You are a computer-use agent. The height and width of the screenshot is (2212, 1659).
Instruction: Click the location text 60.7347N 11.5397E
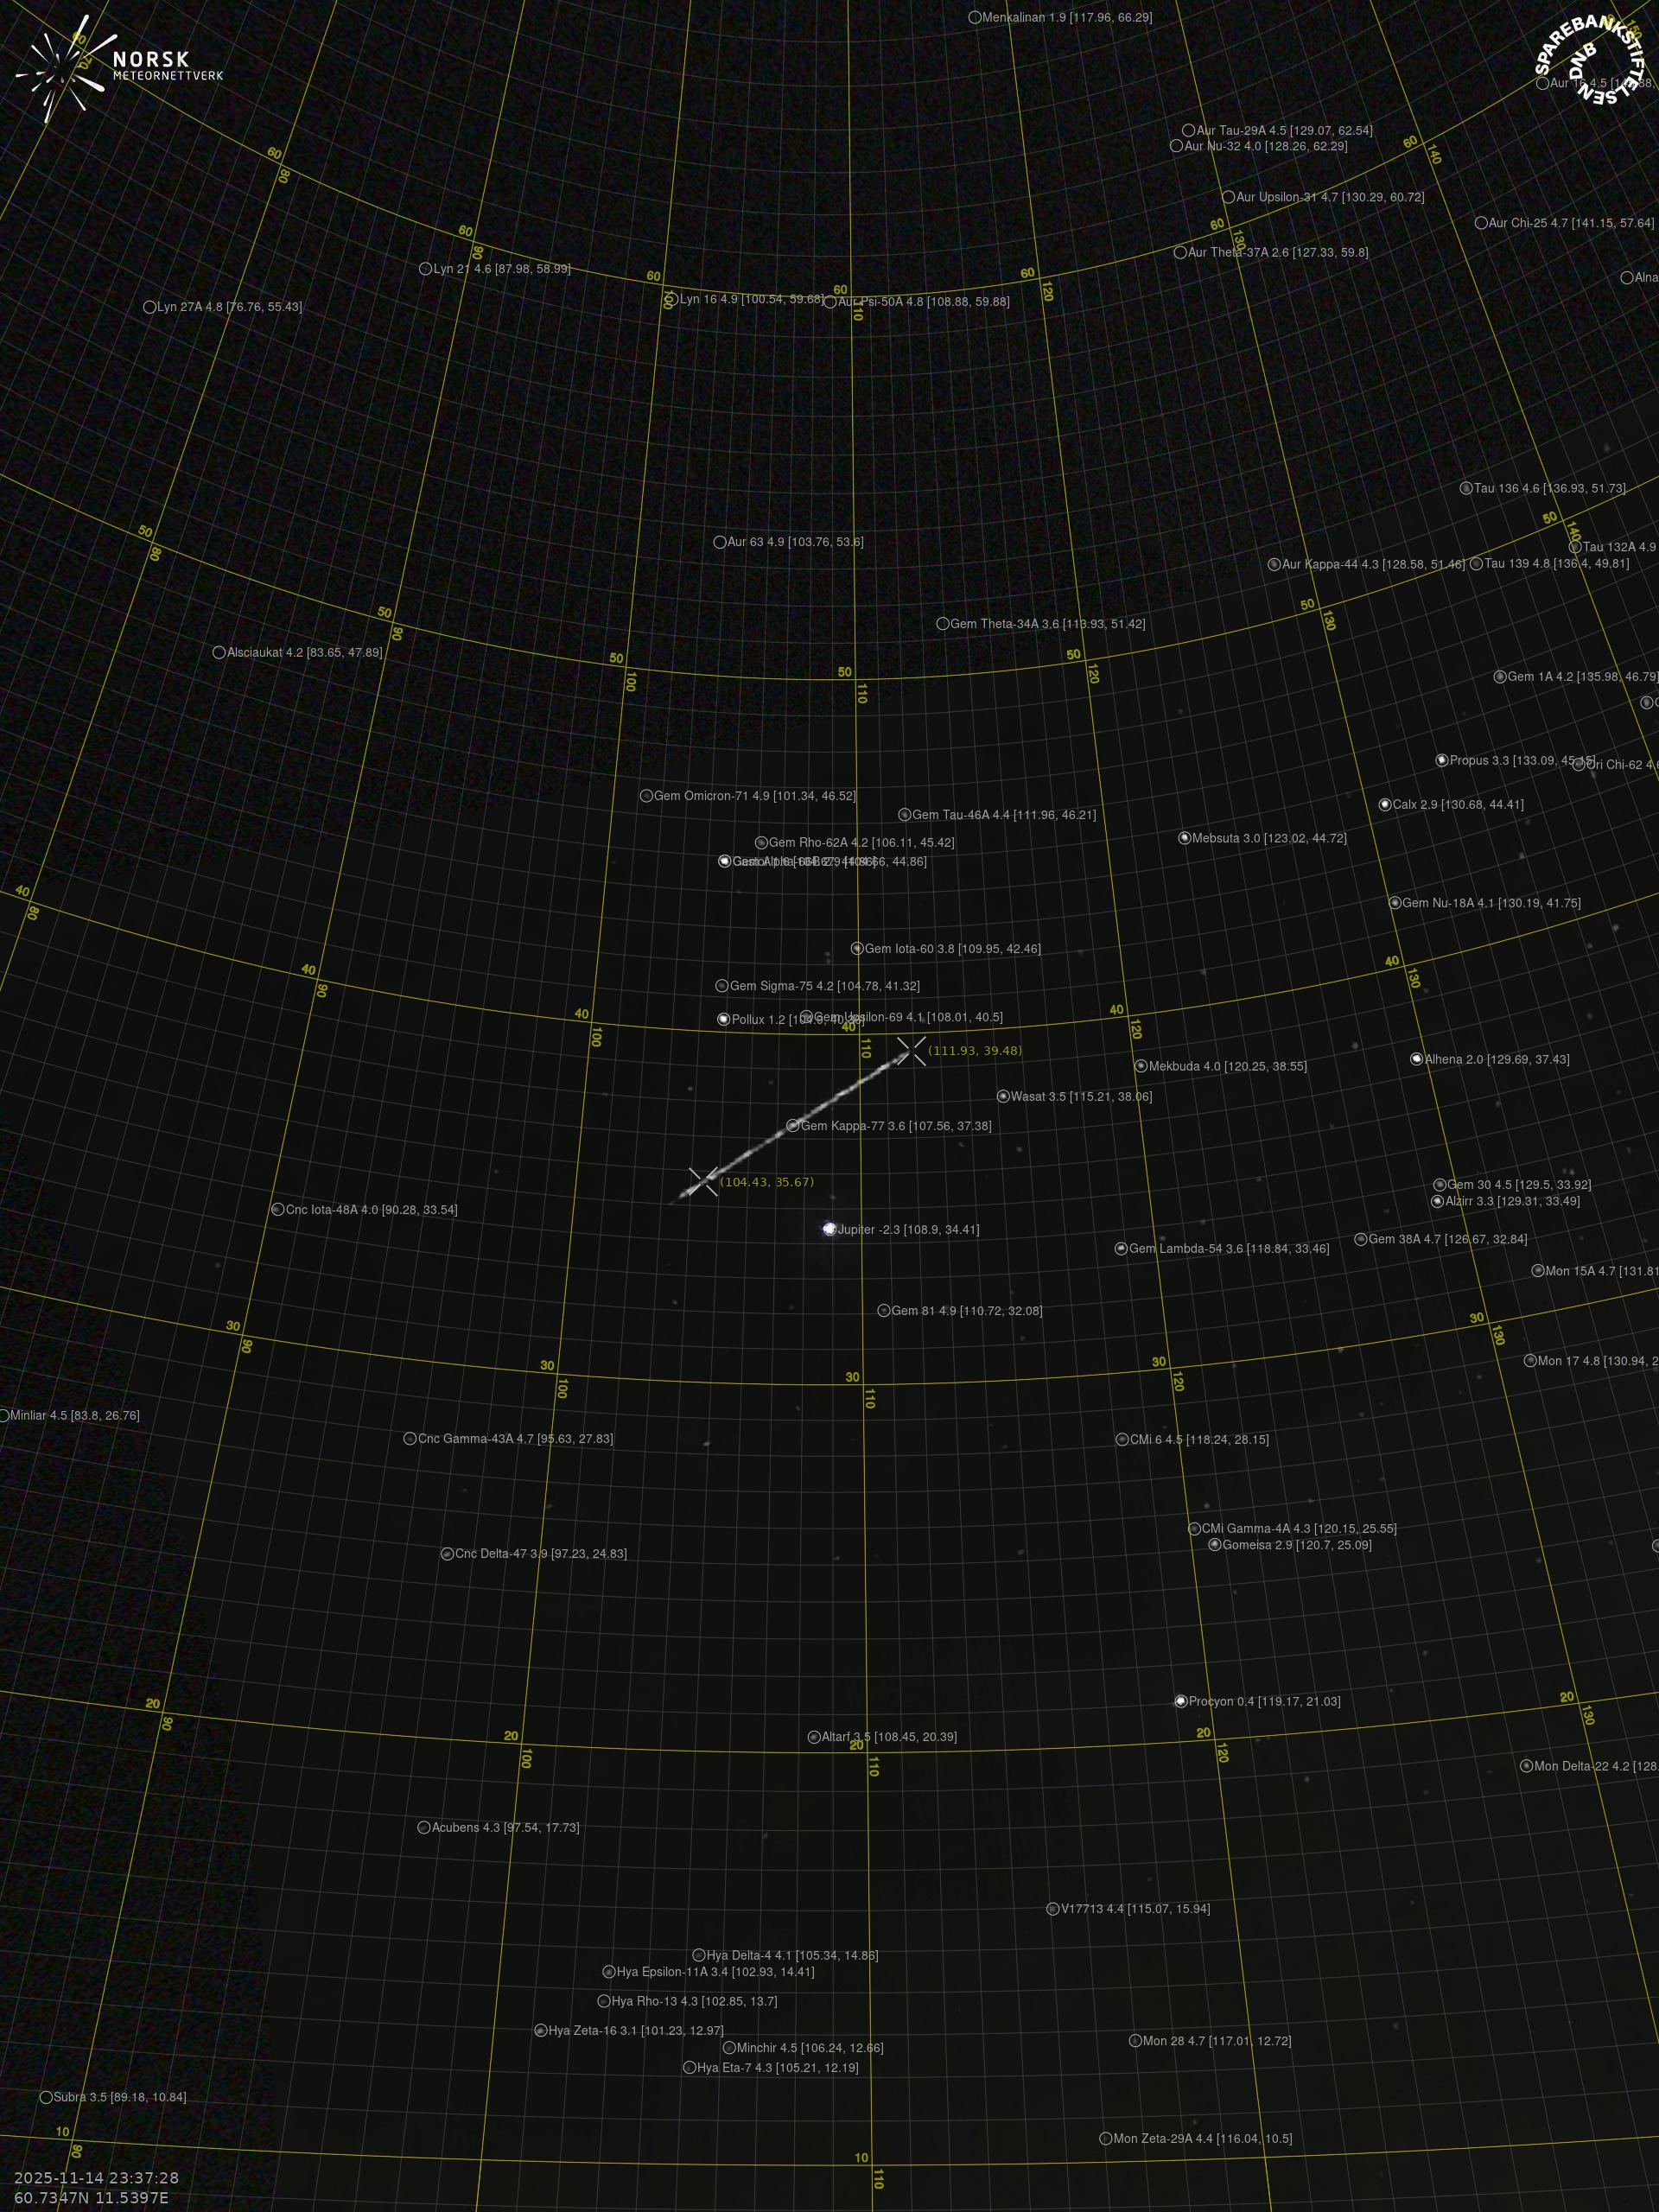click(91, 2197)
